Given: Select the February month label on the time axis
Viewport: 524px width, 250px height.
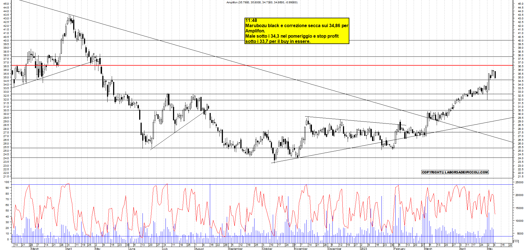Looking at the screenshot, I should [x=400, y=249].
